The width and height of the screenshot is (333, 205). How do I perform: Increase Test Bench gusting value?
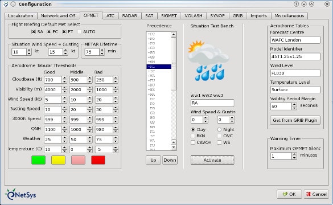[x=232, y=118]
